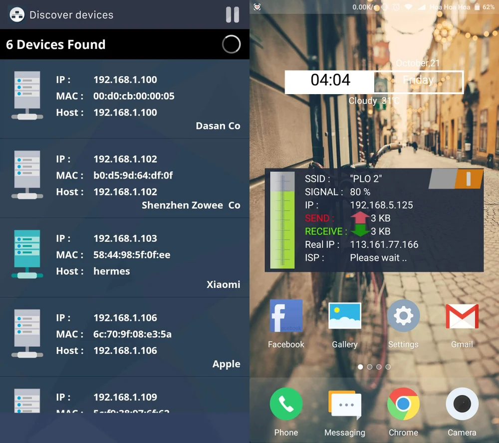The height and width of the screenshot is (443, 499).
Task: Launch Chrome browser
Action: [403, 404]
